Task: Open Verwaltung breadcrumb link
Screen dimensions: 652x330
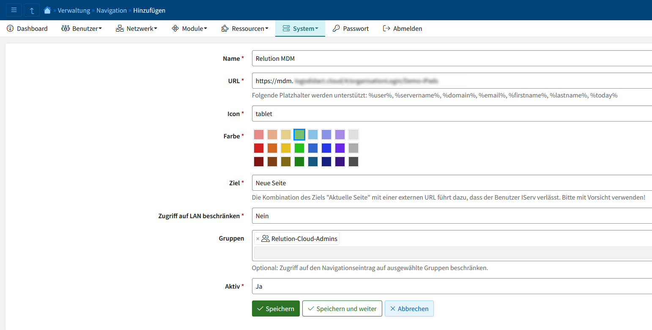Action: [x=74, y=10]
